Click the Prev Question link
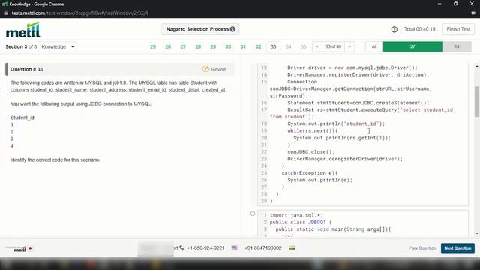This screenshot has height=270, width=480. click(422, 248)
